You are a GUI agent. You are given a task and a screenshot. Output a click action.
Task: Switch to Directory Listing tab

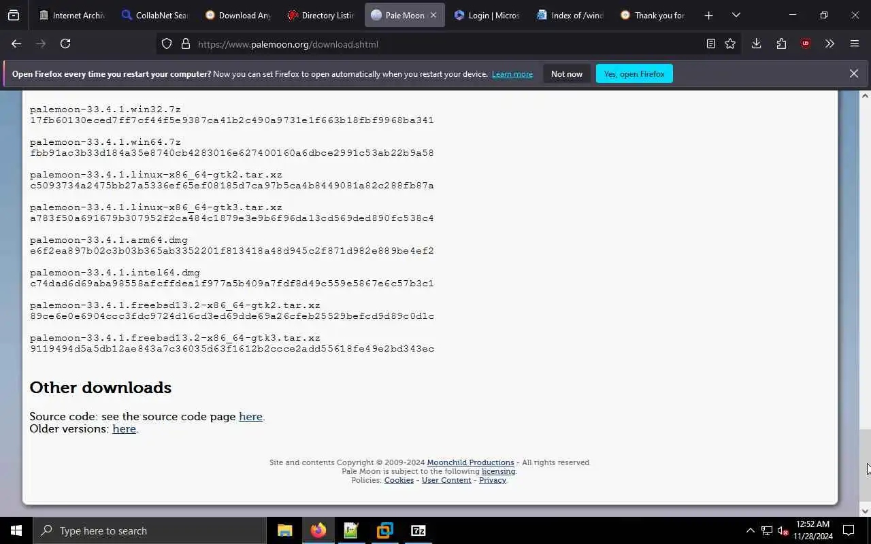tap(321, 15)
